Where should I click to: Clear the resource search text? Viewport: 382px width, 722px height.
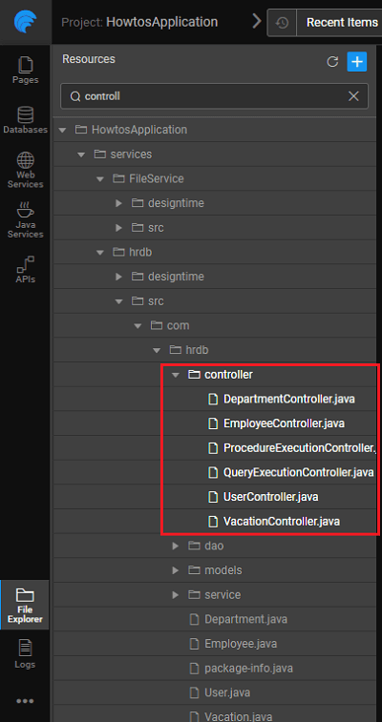click(353, 95)
